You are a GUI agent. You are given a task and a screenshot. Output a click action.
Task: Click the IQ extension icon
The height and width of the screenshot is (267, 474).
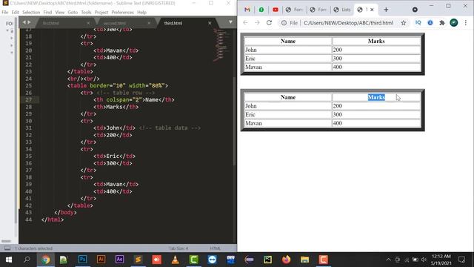(x=418, y=23)
